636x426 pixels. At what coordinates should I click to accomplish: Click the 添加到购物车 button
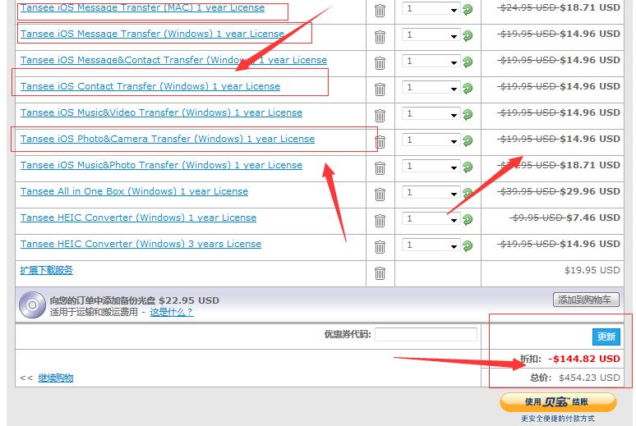tap(586, 300)
